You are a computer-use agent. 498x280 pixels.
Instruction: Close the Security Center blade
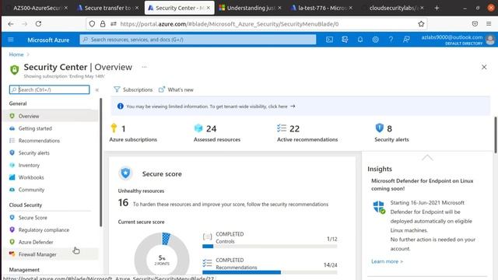484,67
